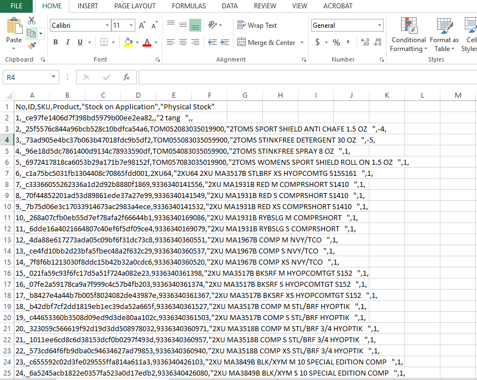This screenshot has width=477, height=380.
Task: Click the Paste clipboard icon
Action: (14, 26)
